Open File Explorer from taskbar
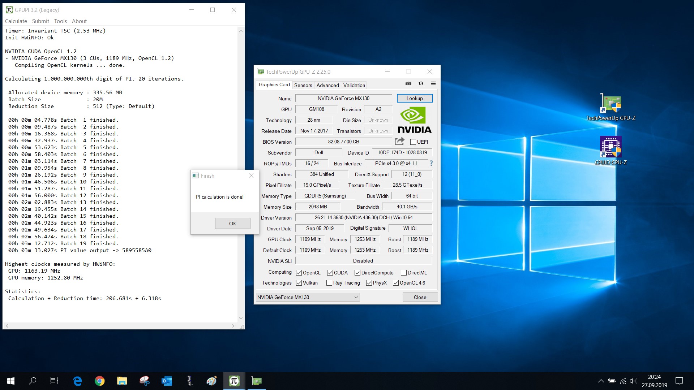 pyautogui.click(x=122, y=381)
